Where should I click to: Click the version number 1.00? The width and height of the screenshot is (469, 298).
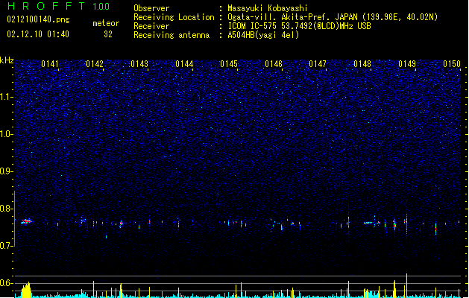point(101,7)
